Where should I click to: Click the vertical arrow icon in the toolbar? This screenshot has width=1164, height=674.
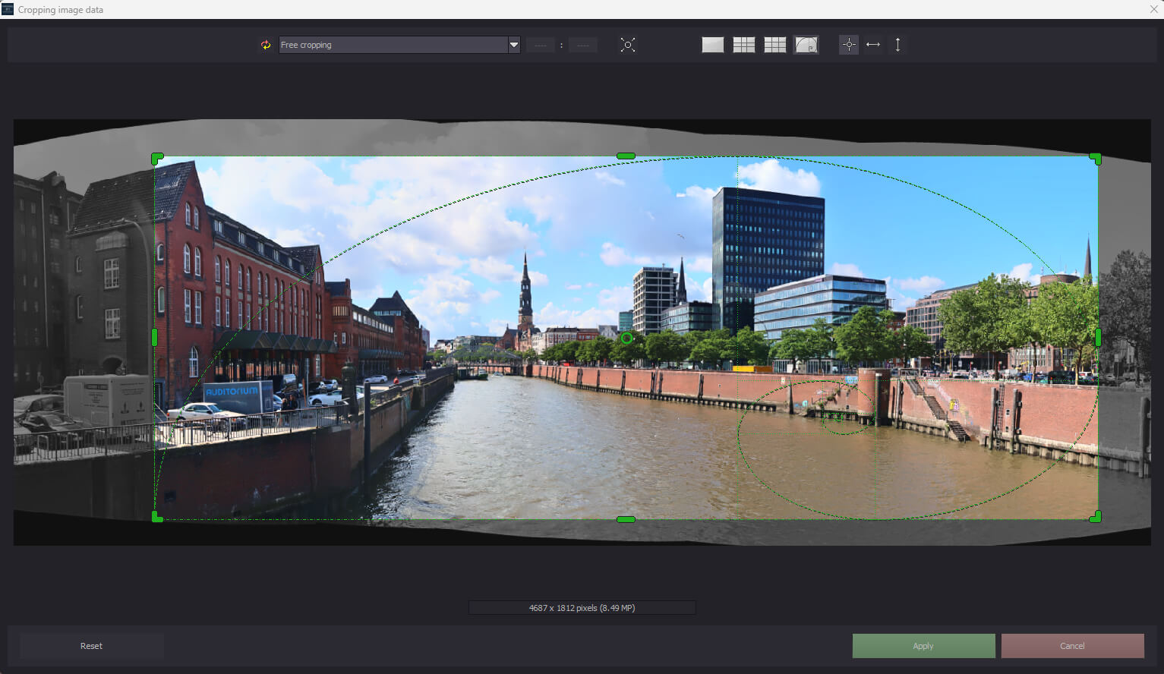point(897,45)
